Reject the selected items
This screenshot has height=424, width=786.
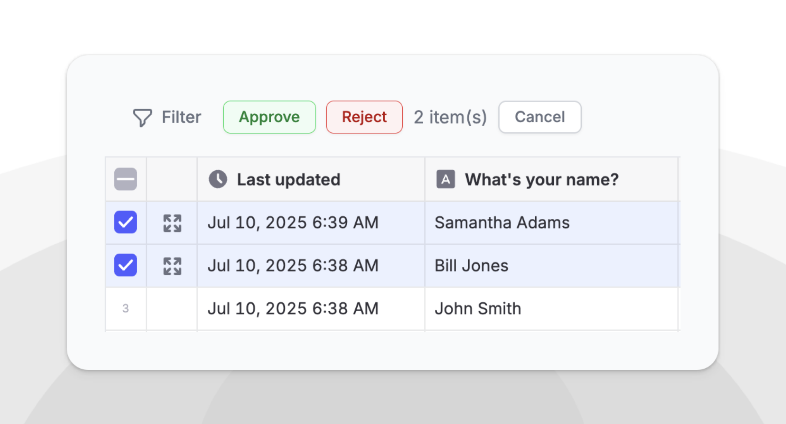point(364,117)
